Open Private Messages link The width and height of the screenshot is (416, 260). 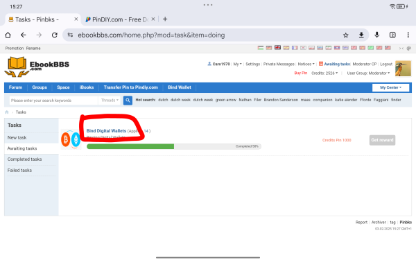[x=279, y=64]
